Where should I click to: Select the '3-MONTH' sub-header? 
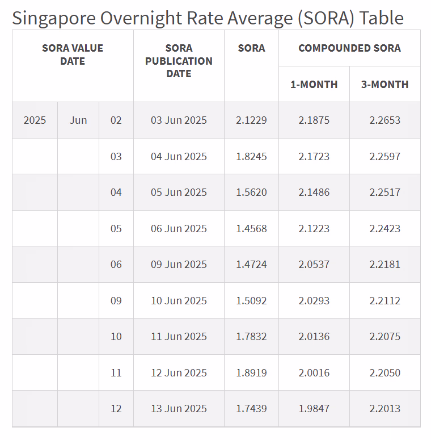click(x=384, y=84)
